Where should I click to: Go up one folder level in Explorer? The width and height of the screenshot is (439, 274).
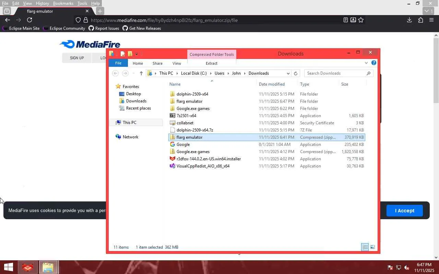coord(141,73)
